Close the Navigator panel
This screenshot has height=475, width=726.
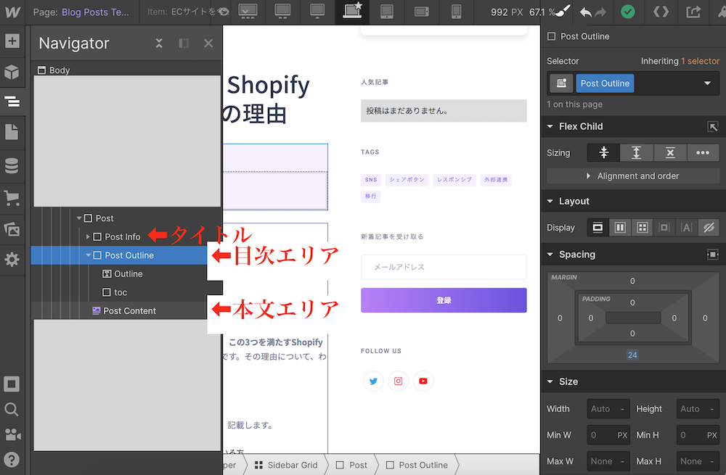point(208,44)
